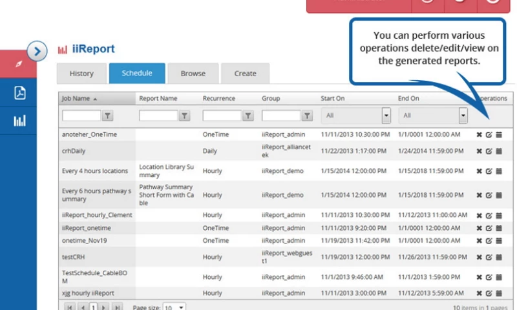
Task: Sort by Report Name column header
Action: pos(158,99)
